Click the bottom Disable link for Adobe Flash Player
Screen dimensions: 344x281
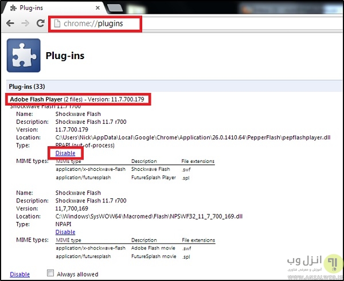(x=19, y=274)
